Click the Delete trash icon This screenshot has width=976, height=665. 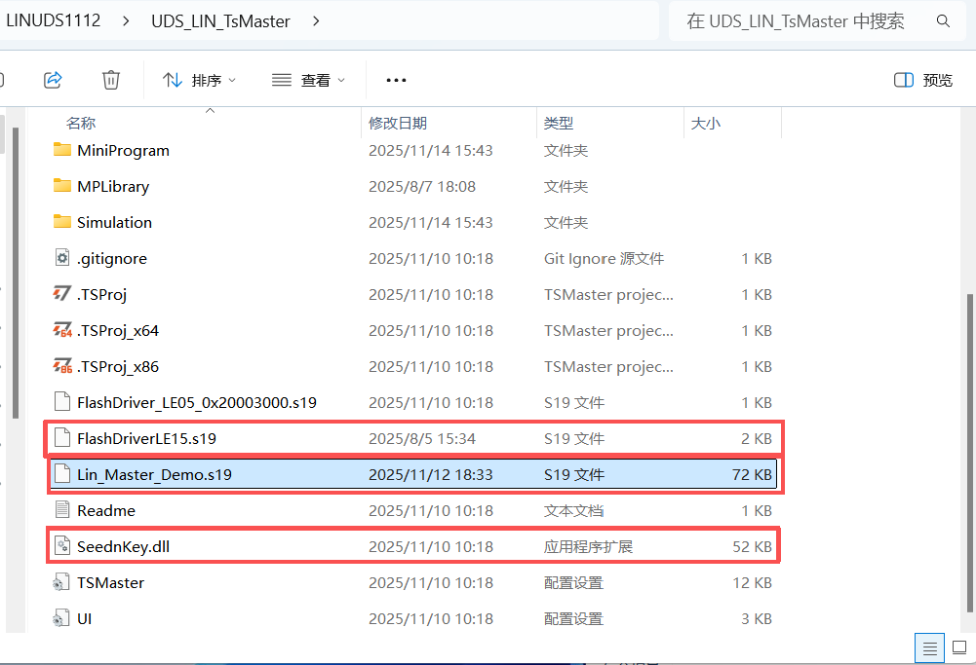pyautogui.click(x=110, y=80)
